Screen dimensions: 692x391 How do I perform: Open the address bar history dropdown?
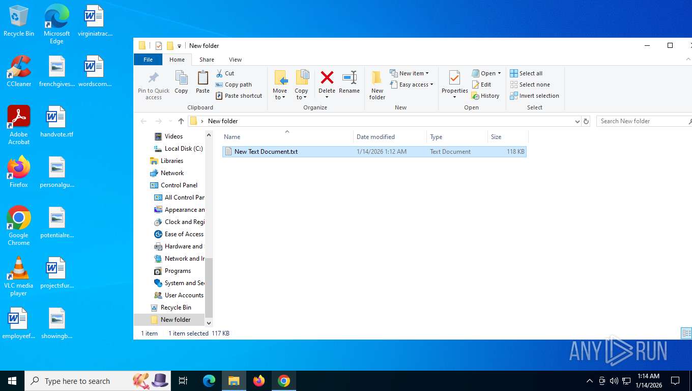(577, 121)
